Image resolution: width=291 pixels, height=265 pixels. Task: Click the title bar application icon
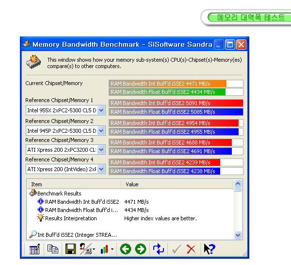(x=27, y=44)
